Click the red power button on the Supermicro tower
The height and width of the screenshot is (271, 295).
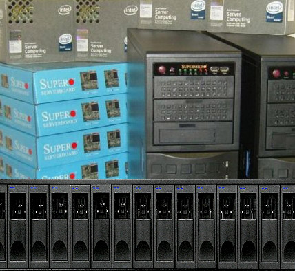point(162,69)
